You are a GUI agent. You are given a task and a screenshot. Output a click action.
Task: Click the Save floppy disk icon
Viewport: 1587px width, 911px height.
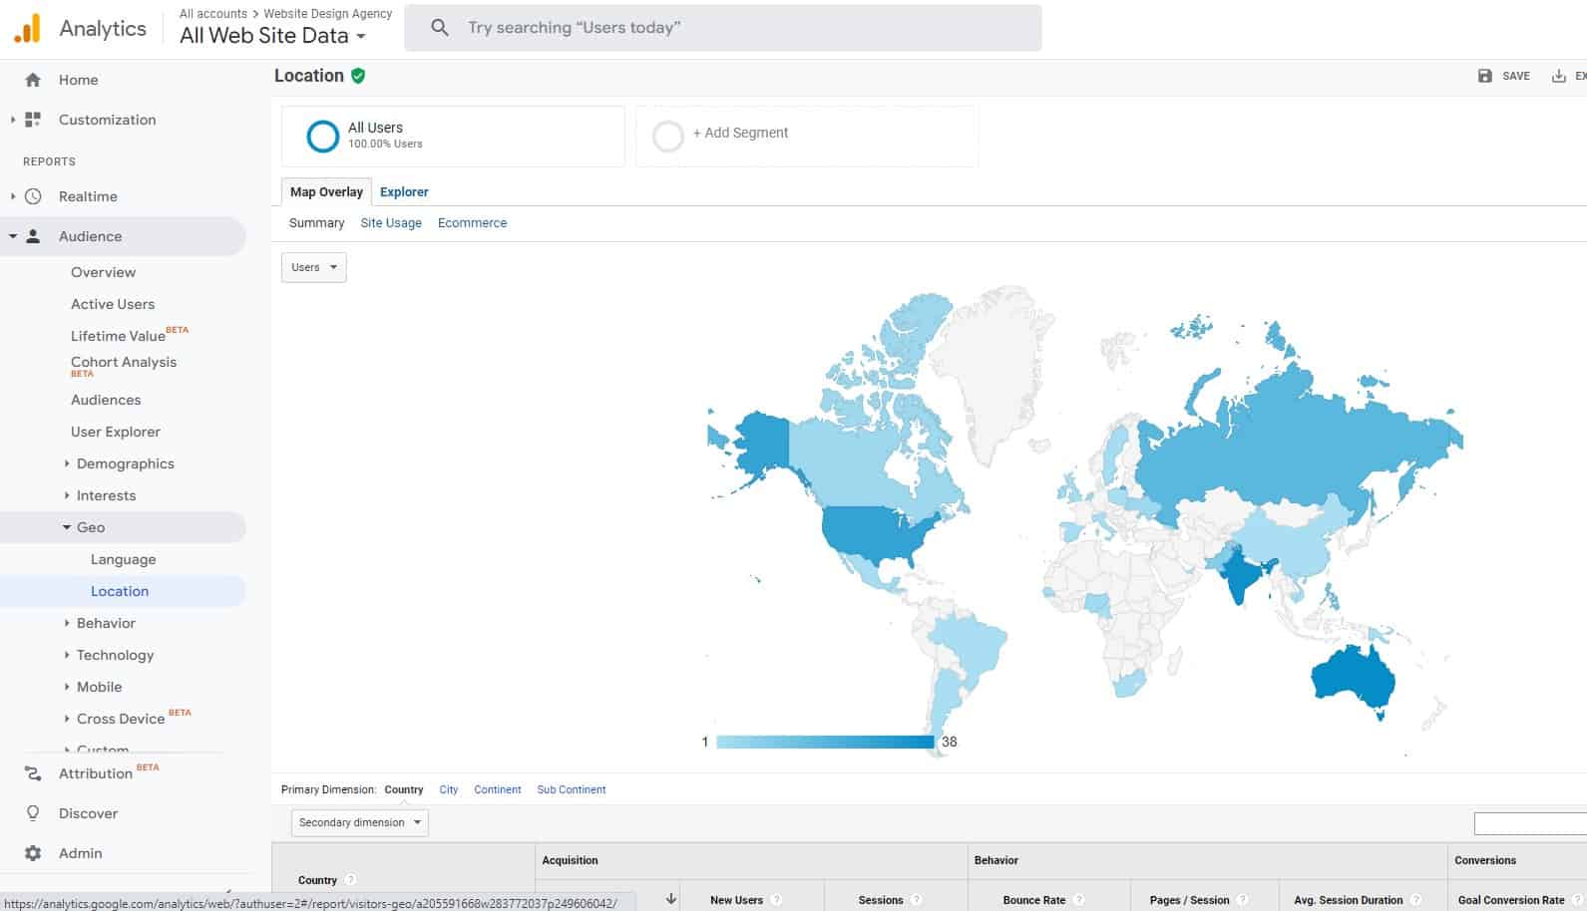pos(1485,76)
